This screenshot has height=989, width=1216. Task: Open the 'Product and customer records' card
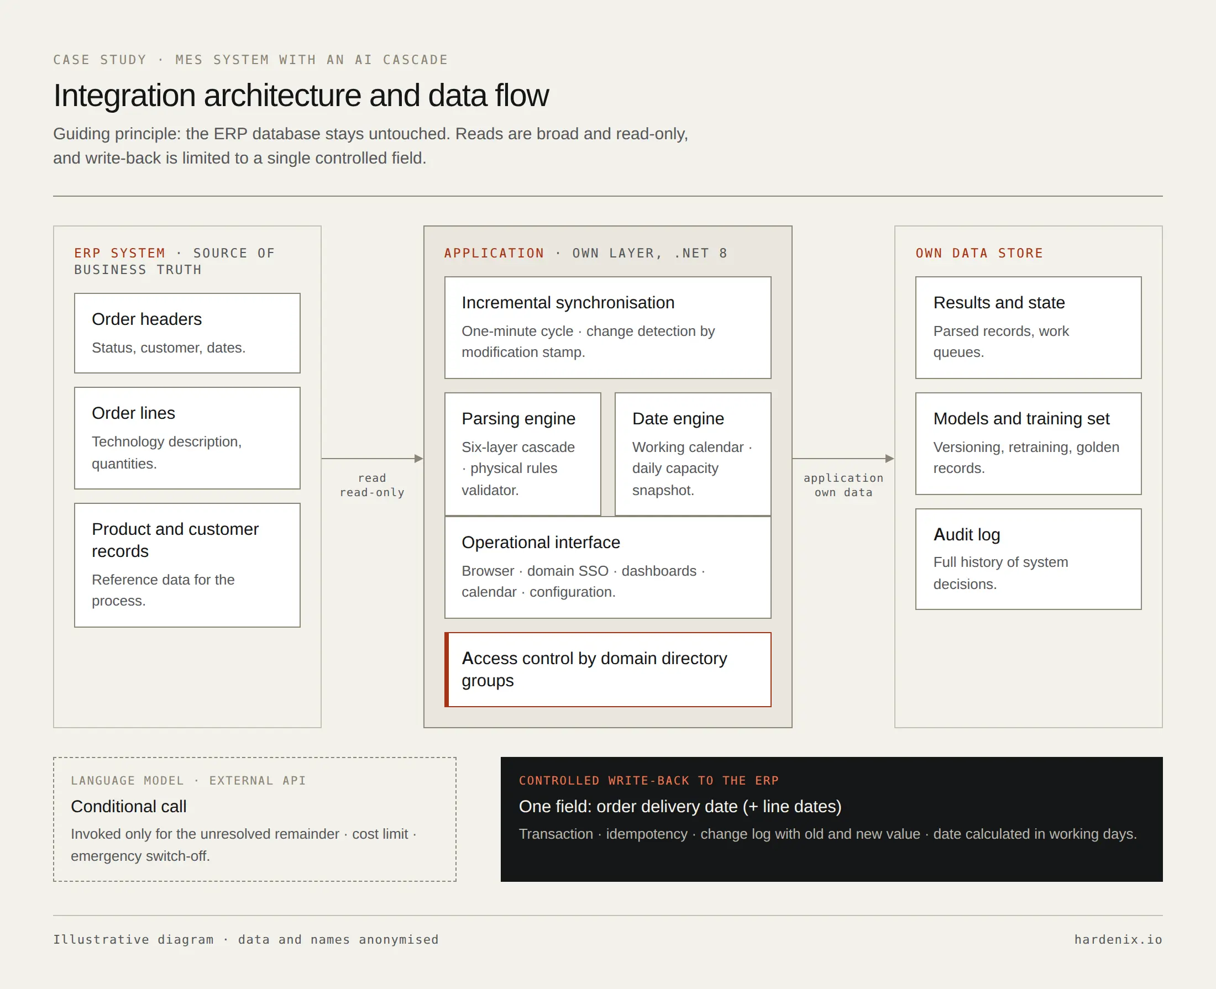pos(187,565)
